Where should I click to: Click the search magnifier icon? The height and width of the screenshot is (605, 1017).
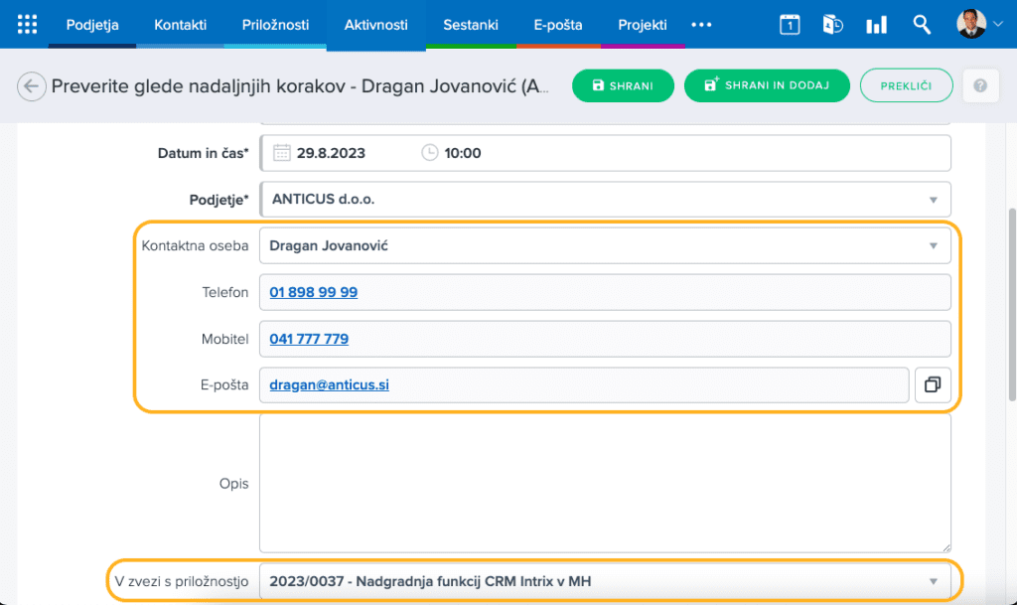(921, 24)
